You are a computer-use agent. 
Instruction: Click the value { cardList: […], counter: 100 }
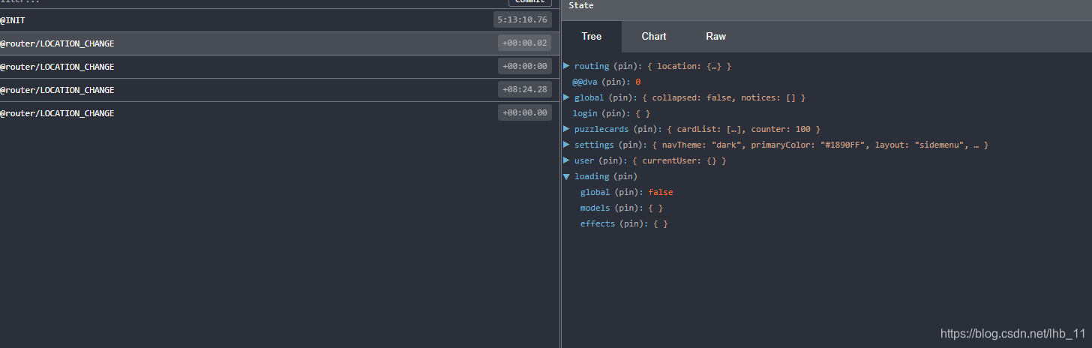[x=743, y=129]
